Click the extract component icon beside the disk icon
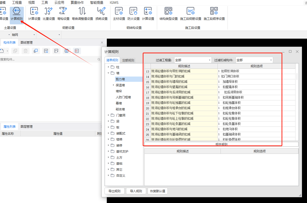307x203 pixels. (x=56, y=51)
